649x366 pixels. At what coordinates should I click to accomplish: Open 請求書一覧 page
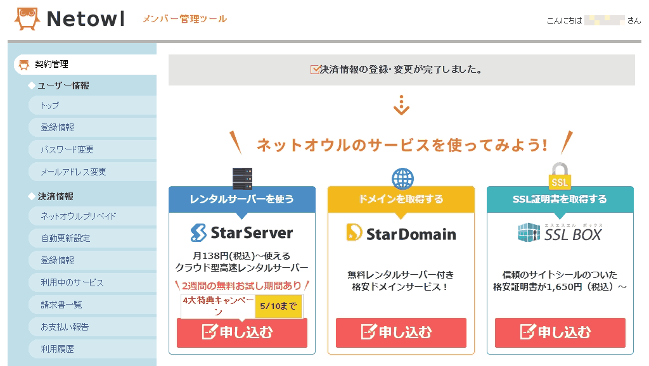click(x=93, y=305)
